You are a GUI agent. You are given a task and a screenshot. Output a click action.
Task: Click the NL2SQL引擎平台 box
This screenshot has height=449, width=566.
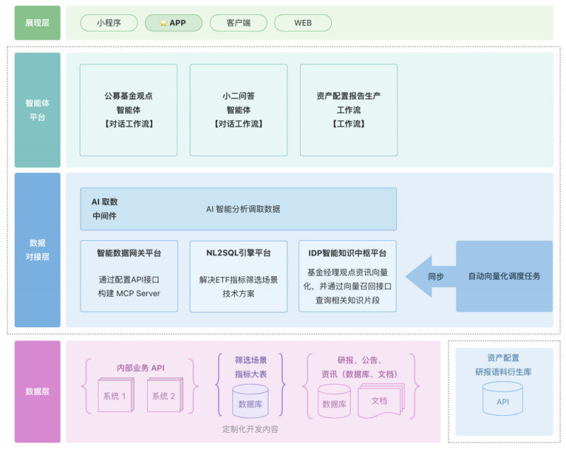tap(238, 276)
